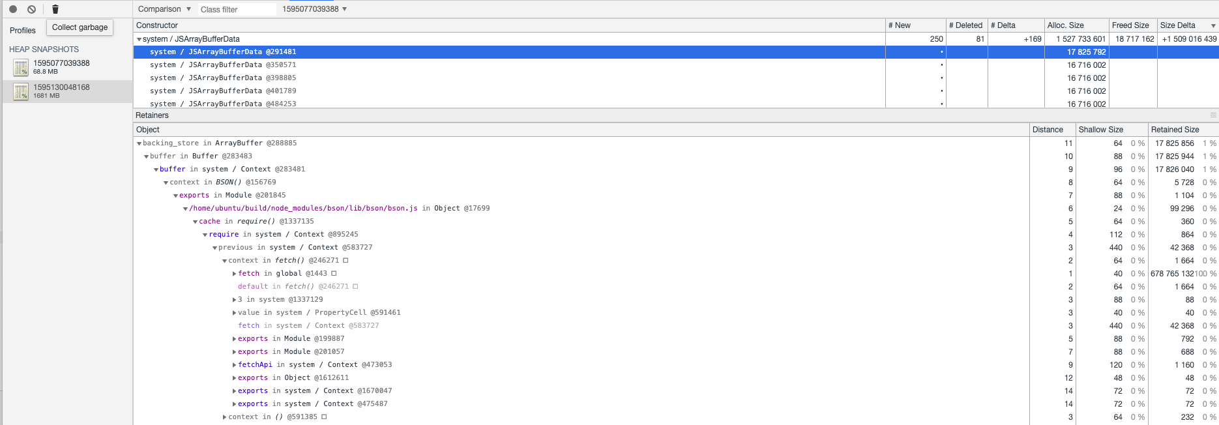1219x425 pixels.
Task: Sort by Alloc. Size column header
Action: 1076,25
